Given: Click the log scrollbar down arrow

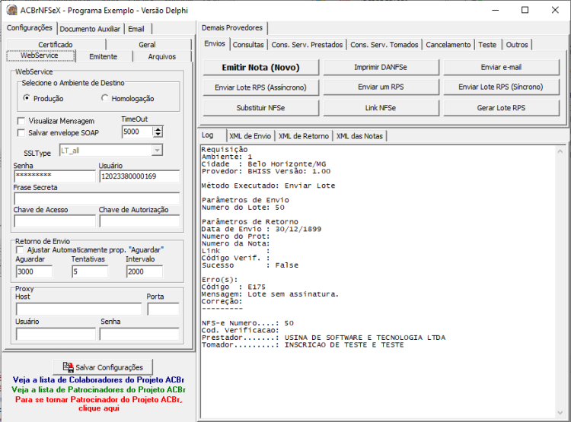Looking at the screenshot, I should [x=560, y=412].
